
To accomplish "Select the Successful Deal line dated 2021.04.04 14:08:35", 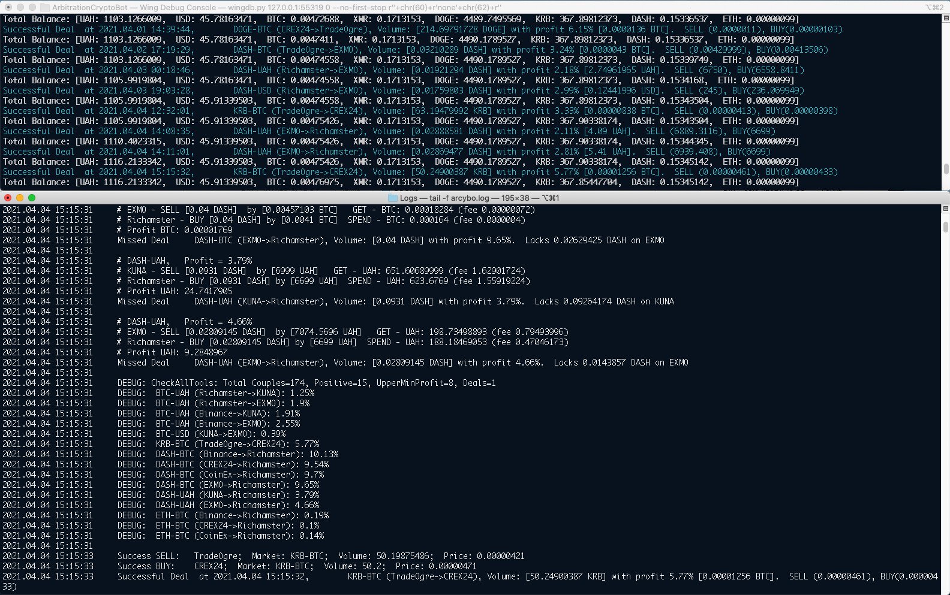I will point(389,131).
